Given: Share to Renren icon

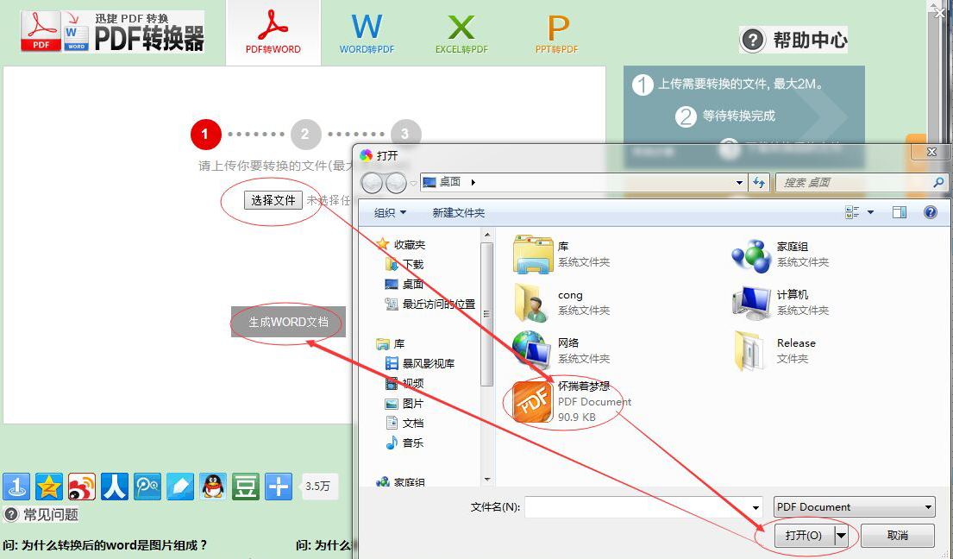Looking at the screenshot, I should tap(115, 487).
